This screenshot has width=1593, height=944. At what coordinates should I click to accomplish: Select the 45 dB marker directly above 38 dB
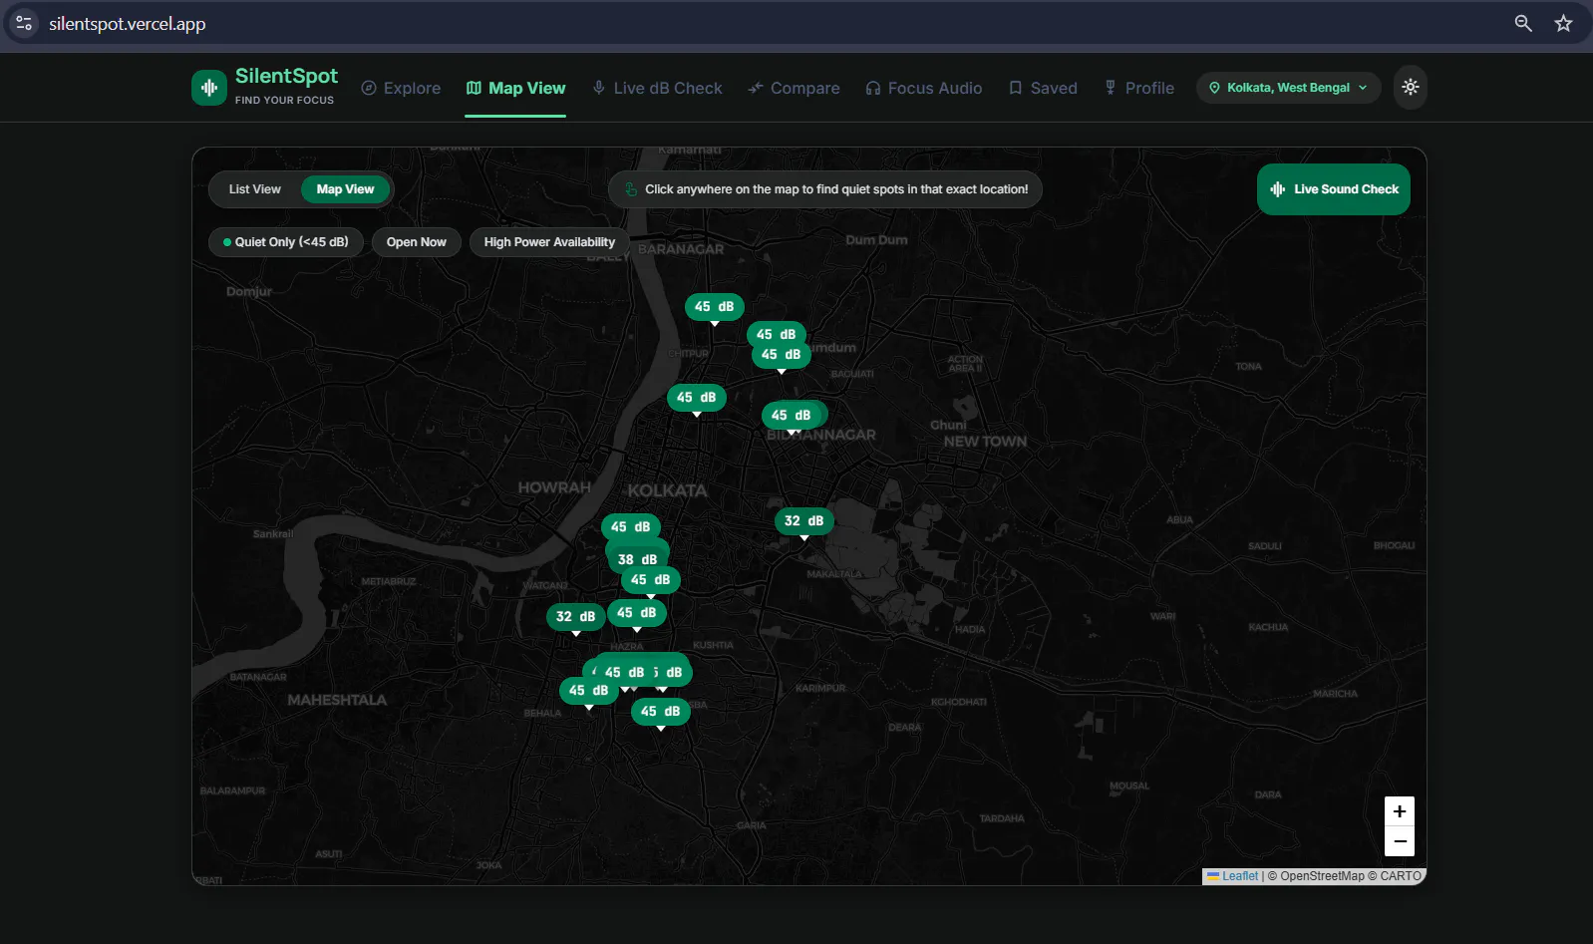point(630,527)
